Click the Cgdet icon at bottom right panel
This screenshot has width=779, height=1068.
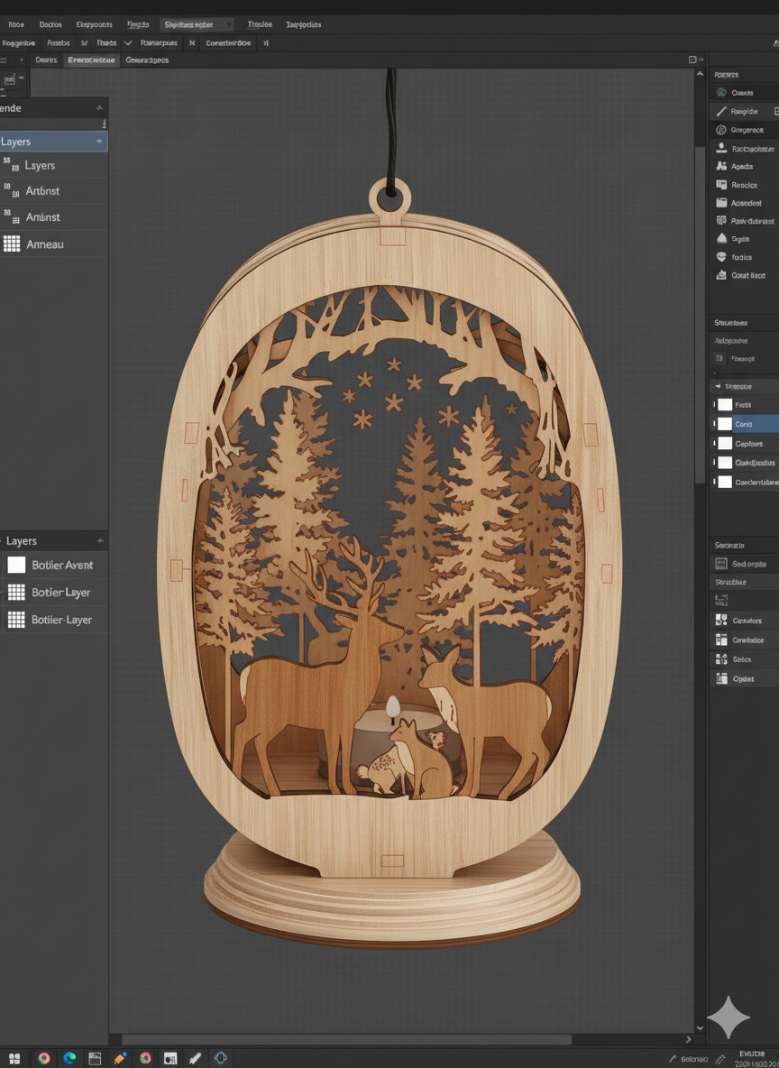[721, 678]
